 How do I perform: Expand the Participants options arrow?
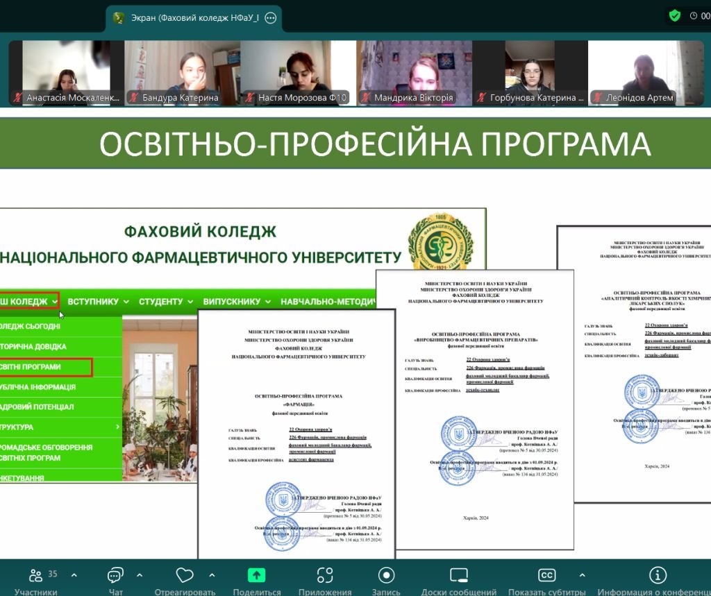74,575
